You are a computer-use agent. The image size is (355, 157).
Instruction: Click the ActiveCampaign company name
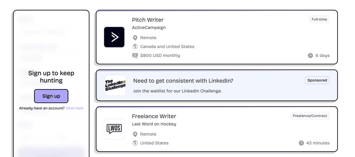[149, 28]
